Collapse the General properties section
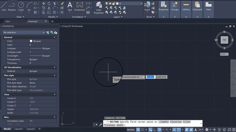 [55, 37]
